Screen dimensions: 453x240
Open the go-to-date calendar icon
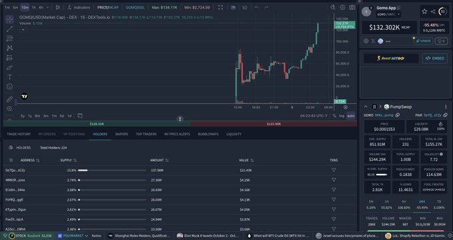point(80,116)
